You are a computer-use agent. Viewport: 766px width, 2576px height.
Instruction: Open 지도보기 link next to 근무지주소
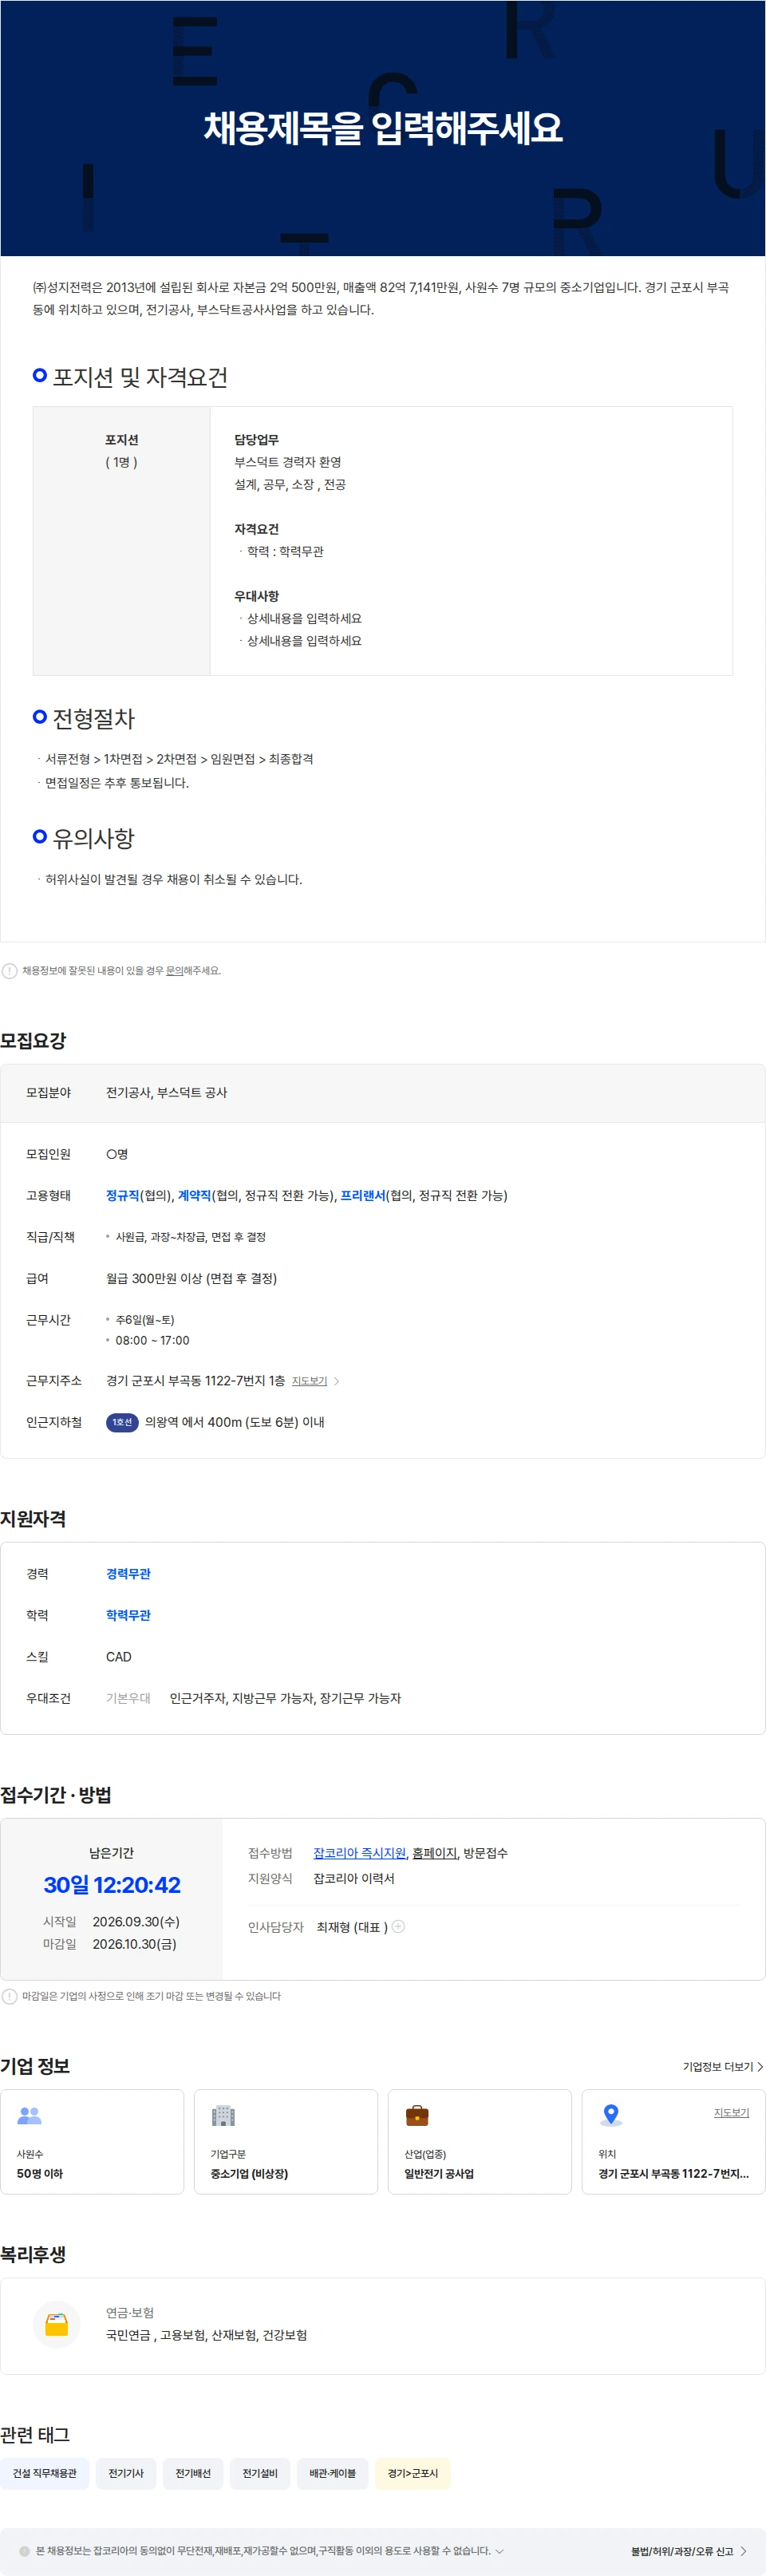(309, 1381)
